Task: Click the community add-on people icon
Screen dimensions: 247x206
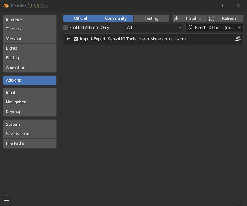Action: 238,39
